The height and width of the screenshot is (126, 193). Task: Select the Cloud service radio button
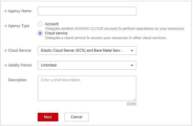tap(40, 33)
